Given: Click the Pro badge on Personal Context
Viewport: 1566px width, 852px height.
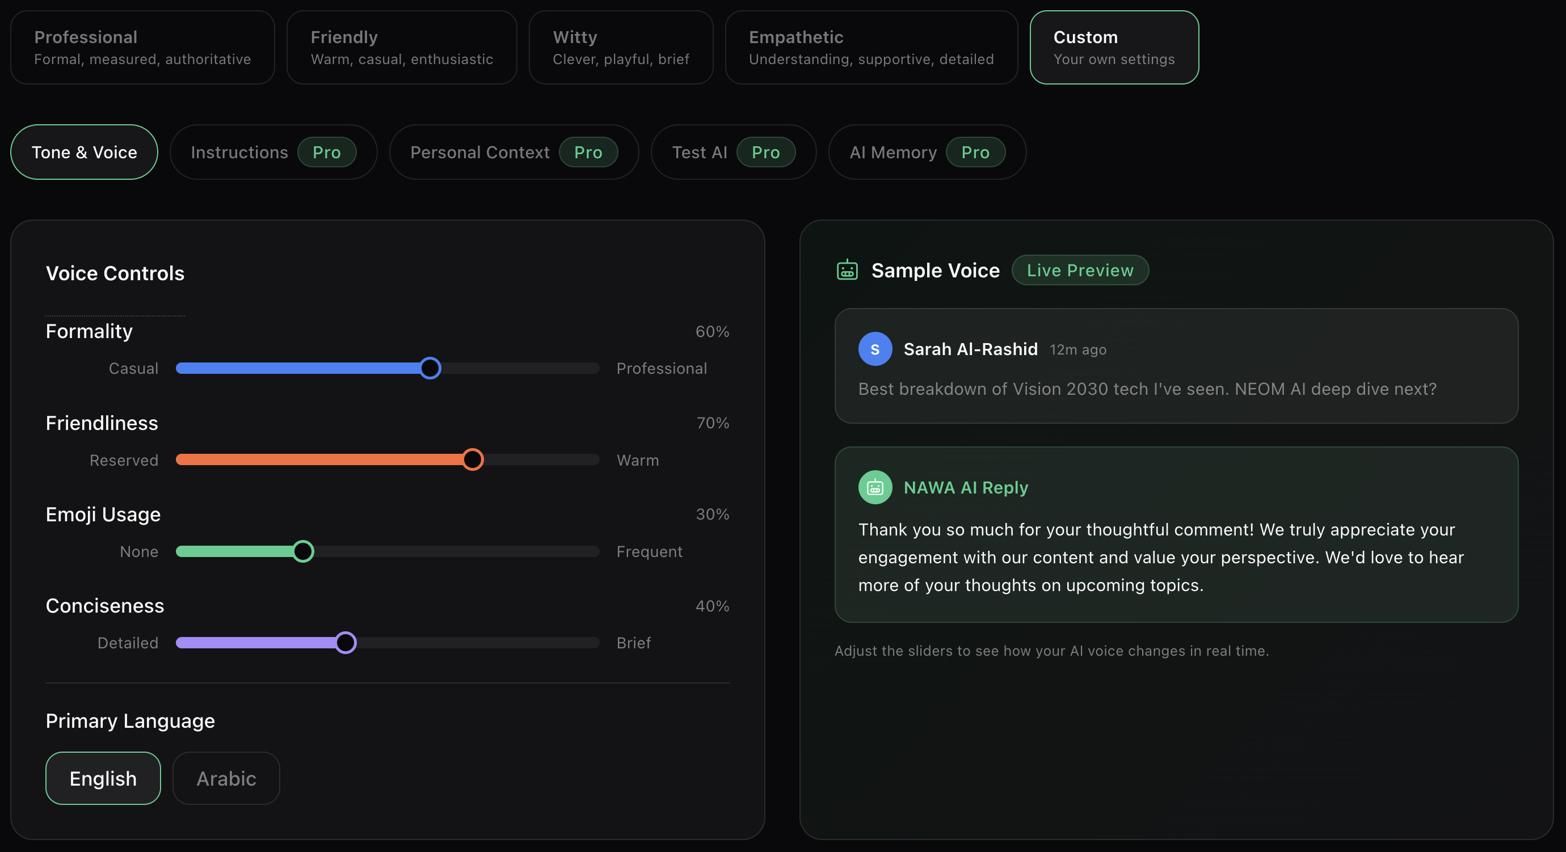Looking at the screenshot, I should click(x=588, y=152).
